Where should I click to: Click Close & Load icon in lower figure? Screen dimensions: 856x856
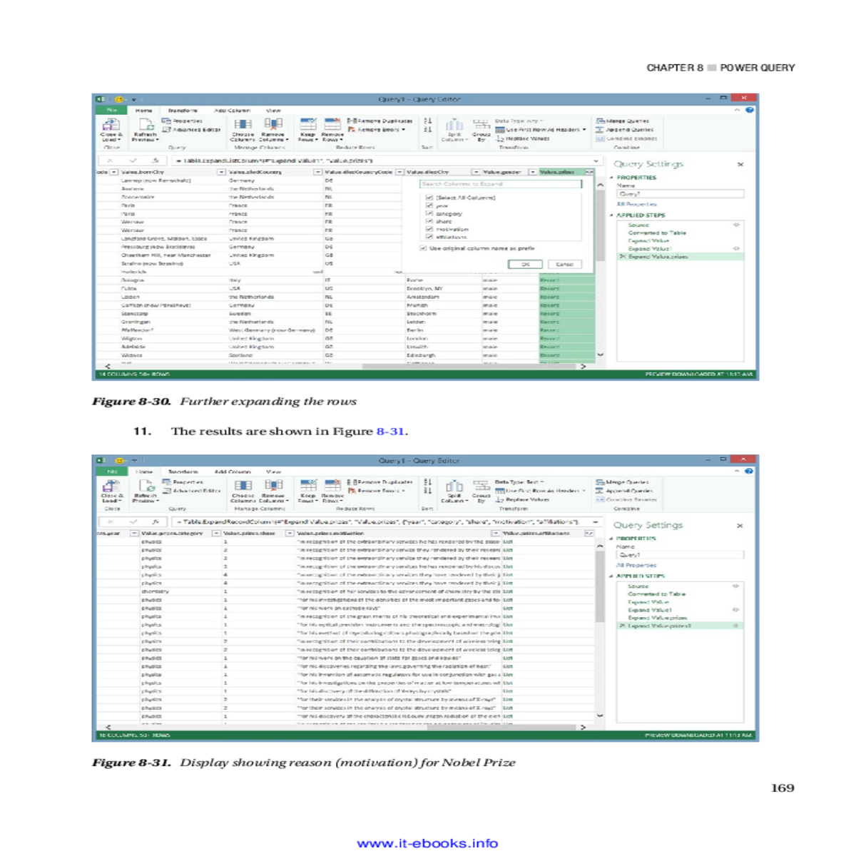pyautogui.click(x=111, y=486)
